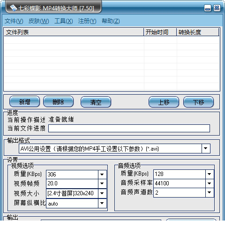Click the 上移 move up button
This screenshot has width=225, height=229.
[164, 102]
